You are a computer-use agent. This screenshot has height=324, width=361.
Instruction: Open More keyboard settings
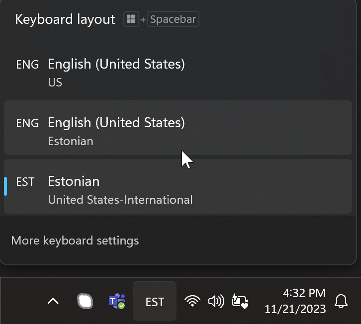[75, 241]
